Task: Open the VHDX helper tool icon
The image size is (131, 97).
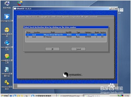Action: click(7, 45)
